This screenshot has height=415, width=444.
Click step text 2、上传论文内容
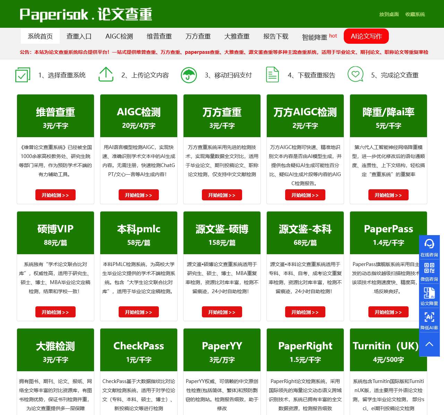click(x=145, y=75)
